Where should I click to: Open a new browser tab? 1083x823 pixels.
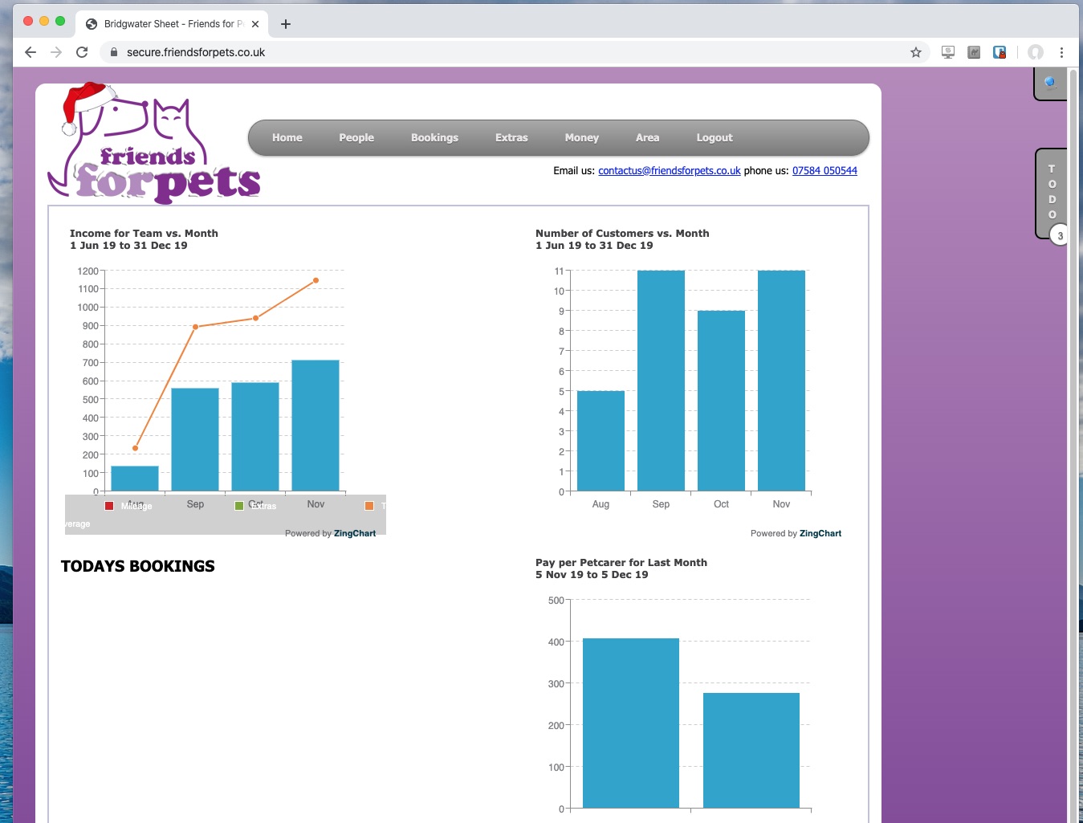pos(286,24)
